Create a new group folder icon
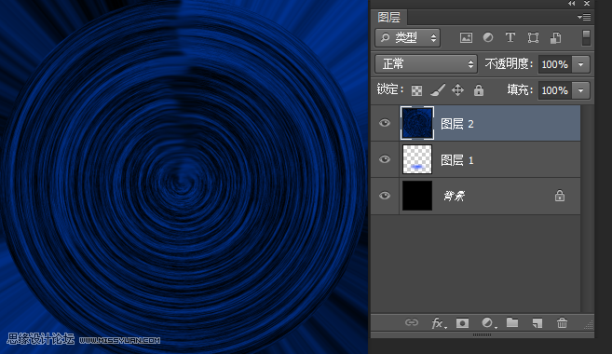Viewport: 612px width, 354px height. point(512,322)
